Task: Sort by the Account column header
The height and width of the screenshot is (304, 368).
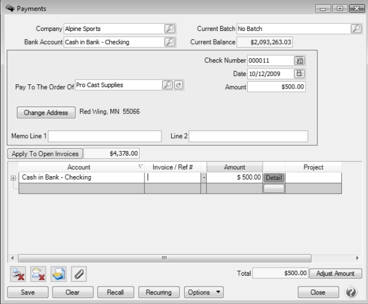Action: [x=79, y=167]
